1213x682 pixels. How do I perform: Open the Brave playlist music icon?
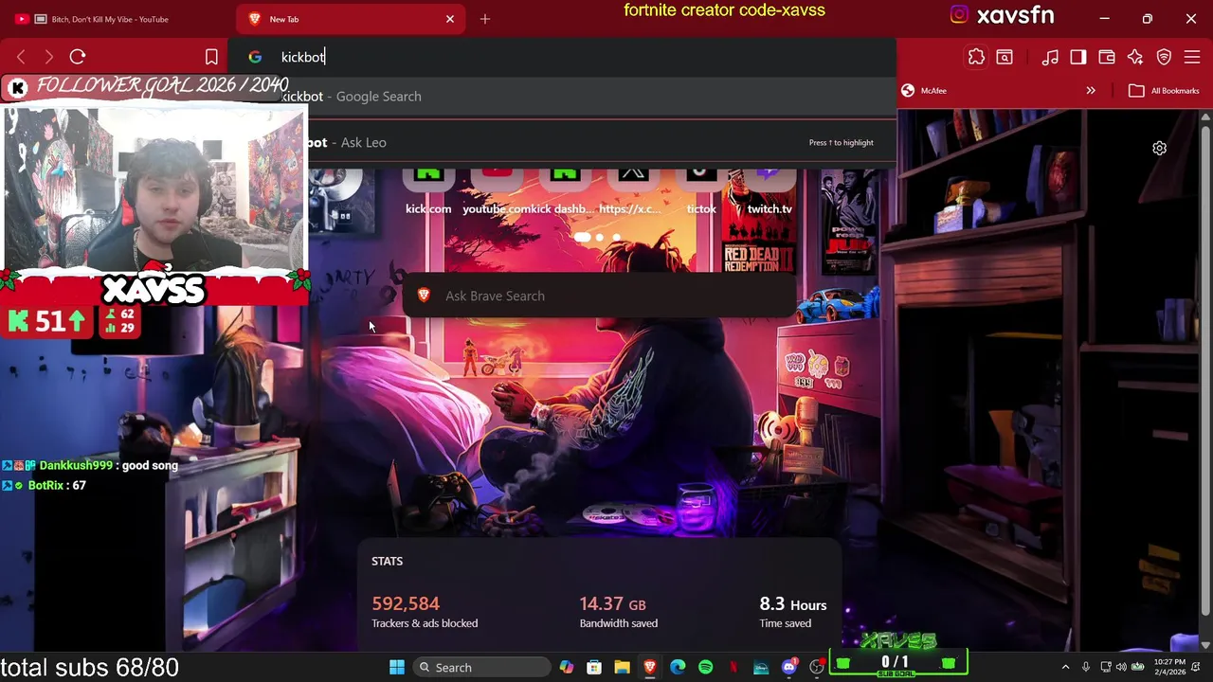coord(1050,58)
